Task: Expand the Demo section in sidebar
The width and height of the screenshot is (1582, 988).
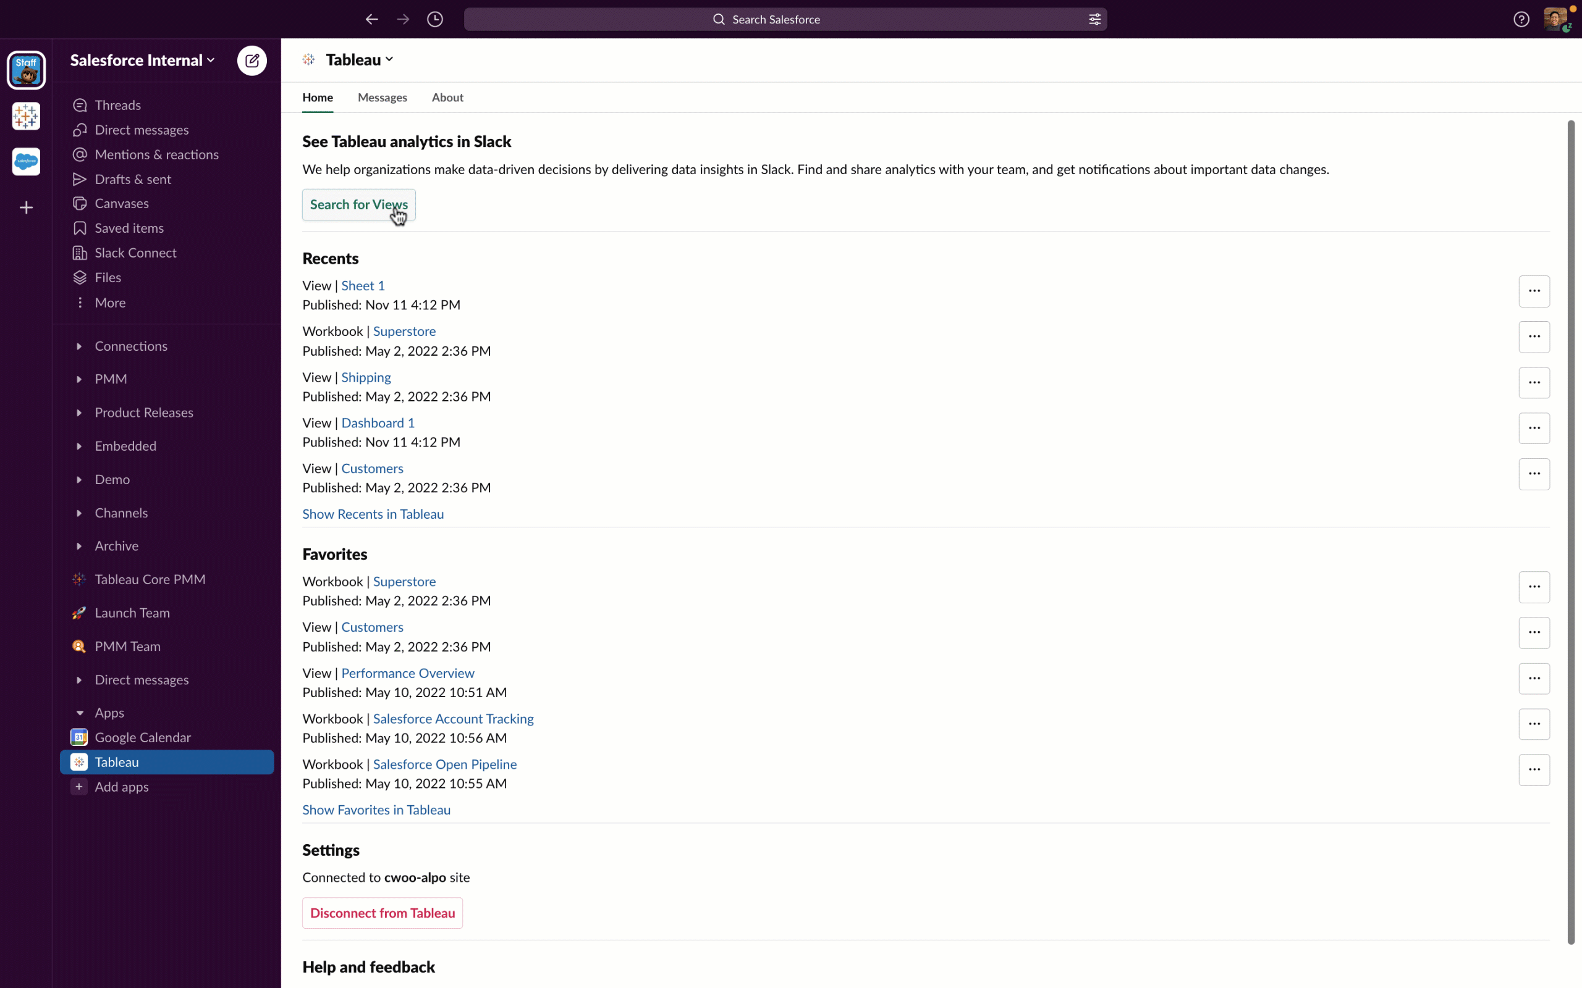Action: 77,478
